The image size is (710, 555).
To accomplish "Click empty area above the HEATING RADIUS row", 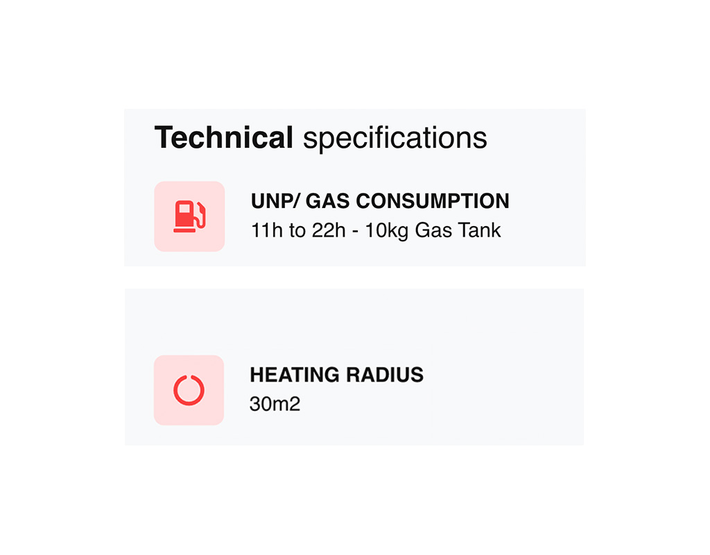I will tap(354, 322).
